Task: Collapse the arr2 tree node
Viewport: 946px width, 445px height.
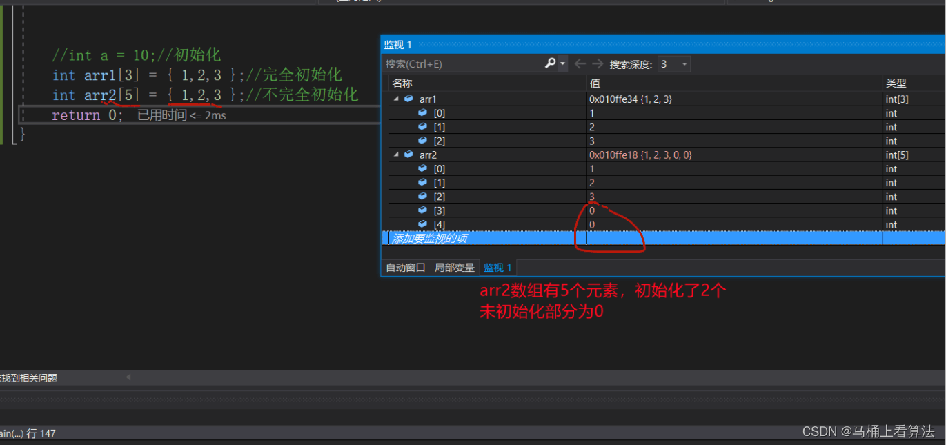Action: click(x=396, y=155)
